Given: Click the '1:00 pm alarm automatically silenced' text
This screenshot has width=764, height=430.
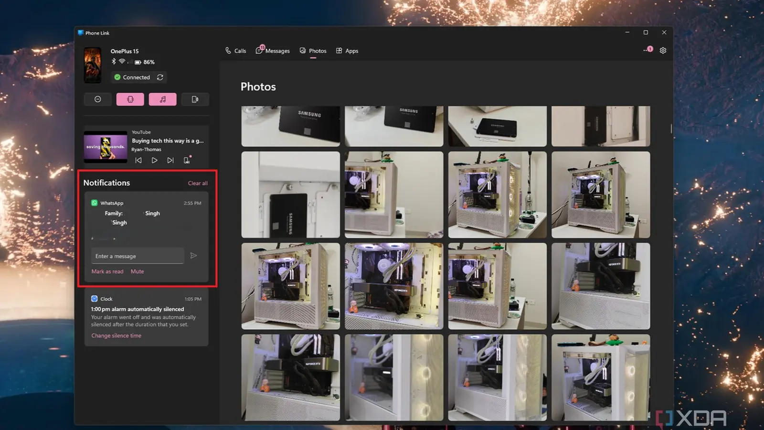Looking at the screenshot, I should [x=138, y=309].
